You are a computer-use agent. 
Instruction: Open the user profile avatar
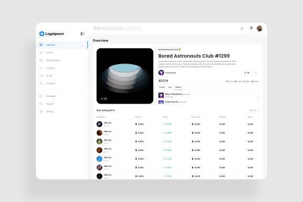pos(259,28)
